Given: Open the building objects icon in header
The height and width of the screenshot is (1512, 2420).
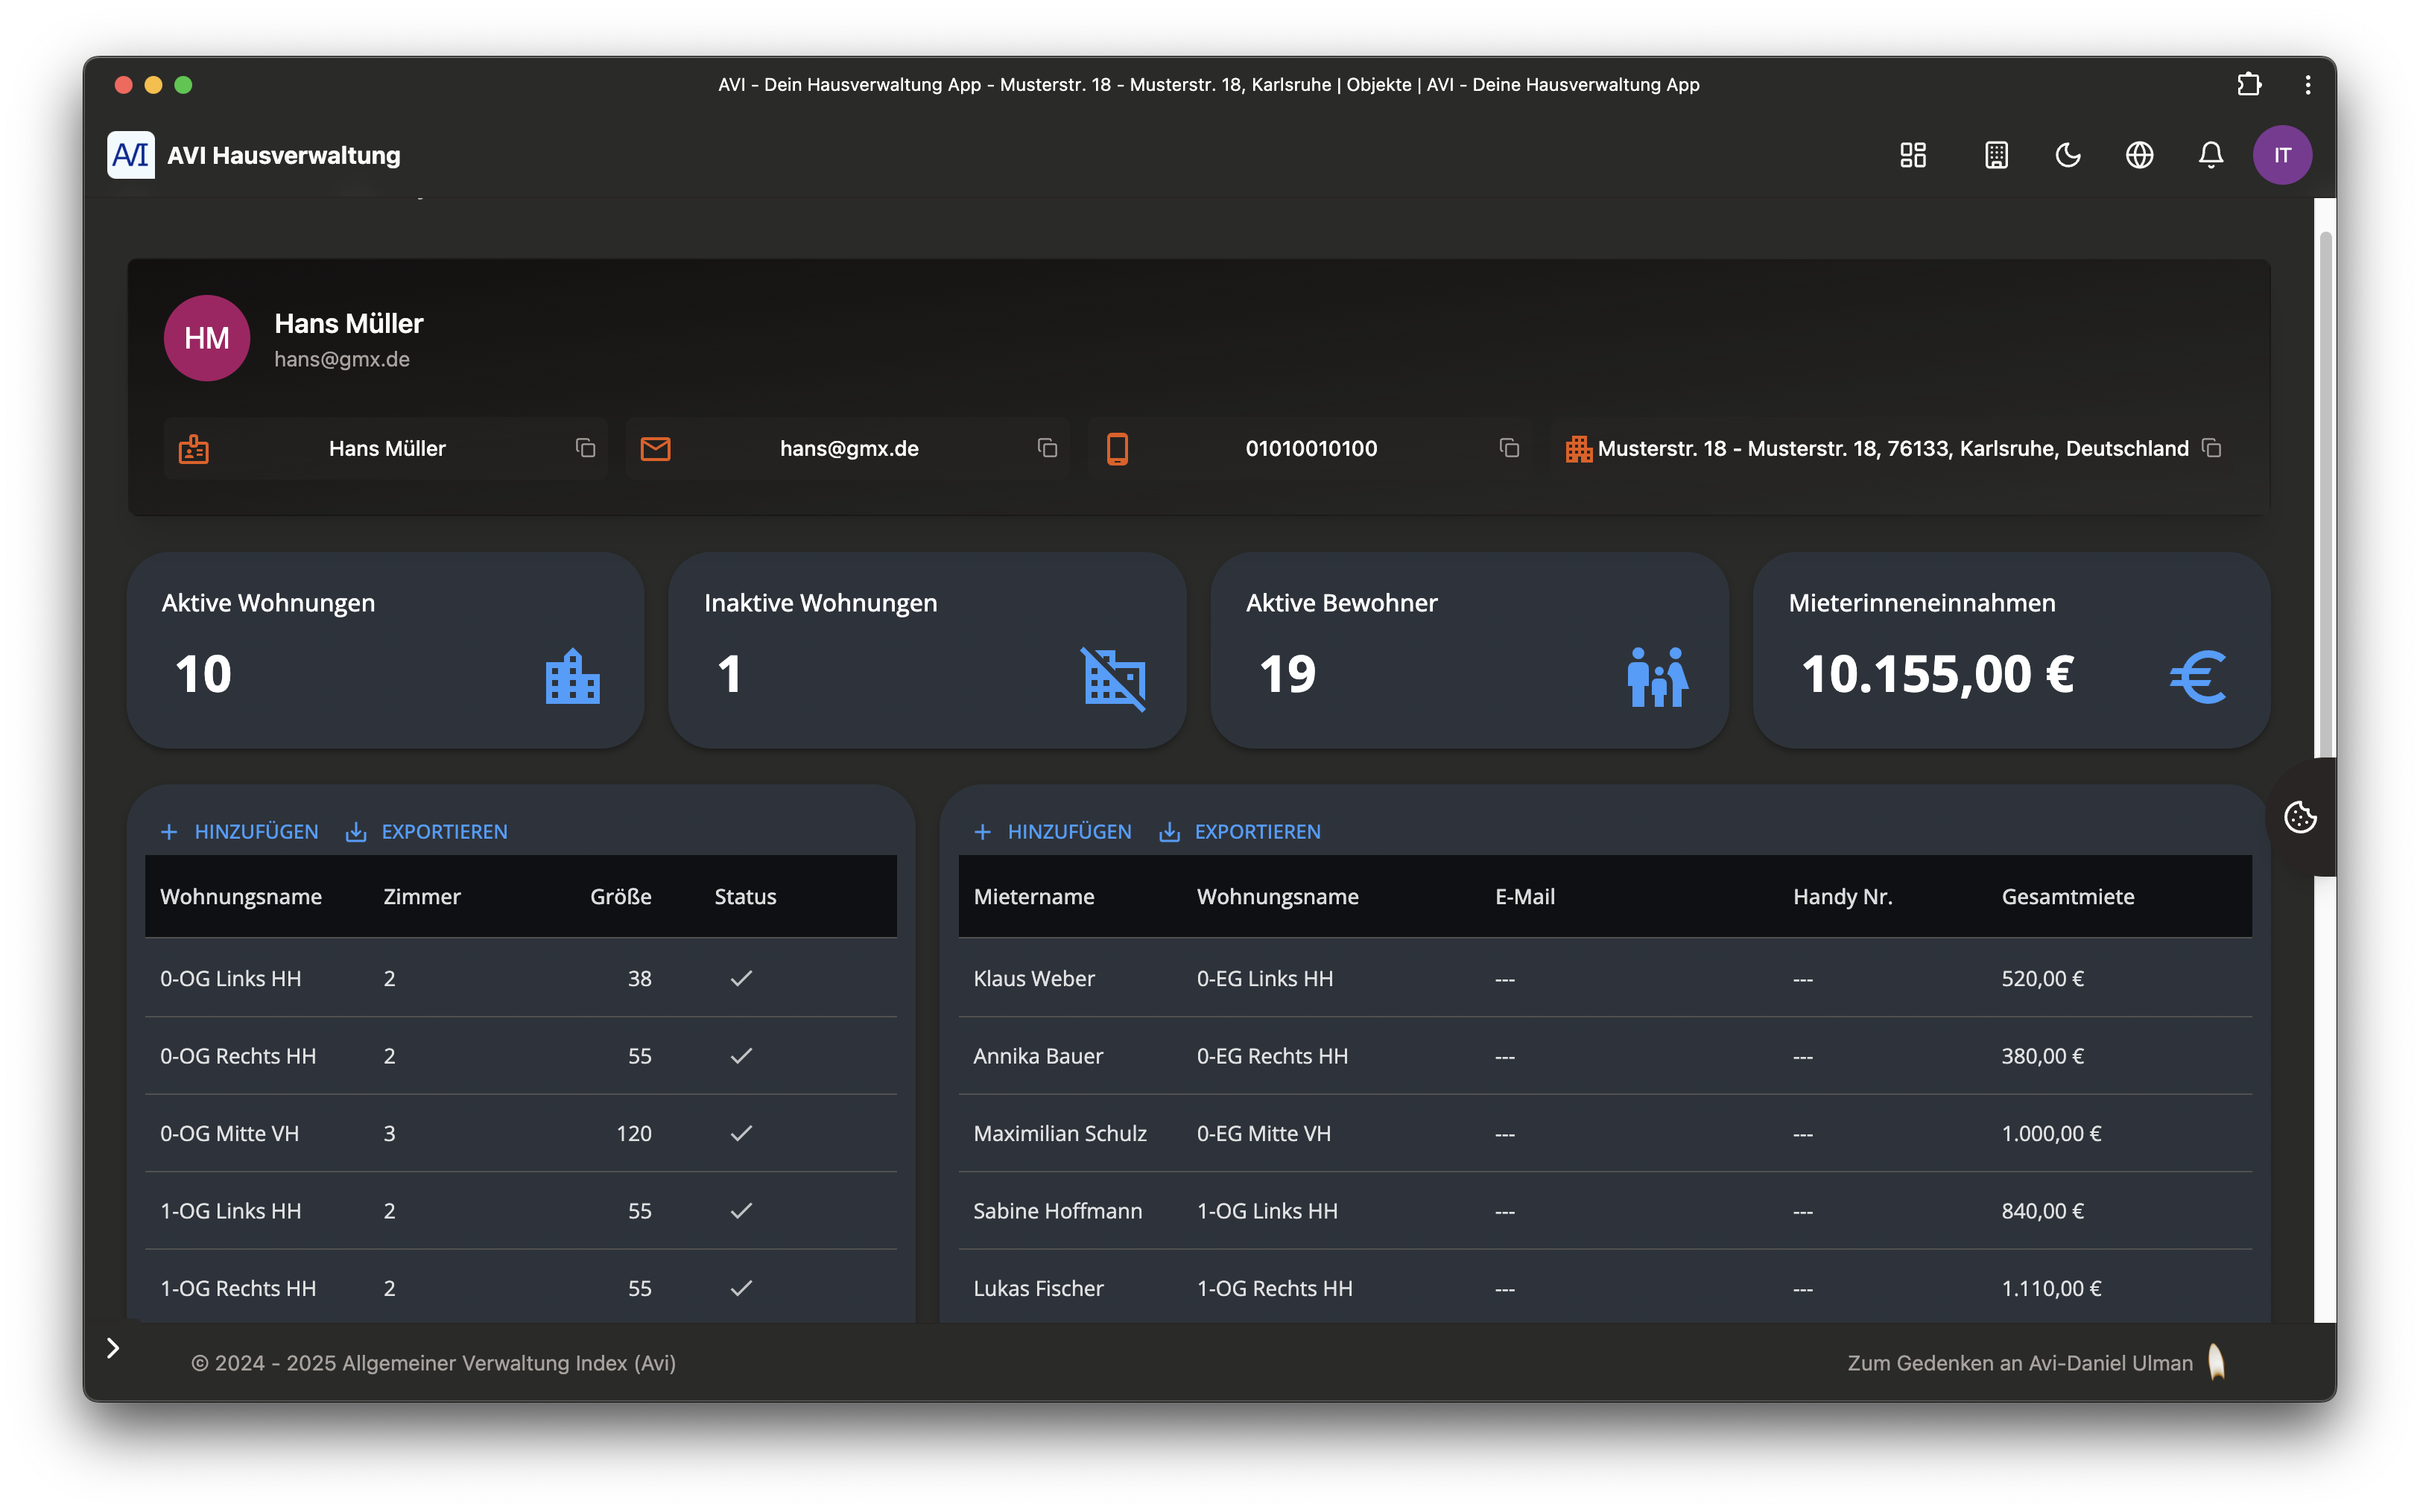Looking at the screenshot, I should pyautogui.click(x=1996, y=155).
